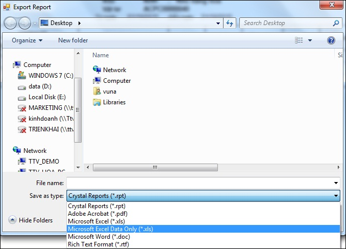The image size is (346, 249).
Task: Select the Computer item in file list
Action: tap(117, 81)
